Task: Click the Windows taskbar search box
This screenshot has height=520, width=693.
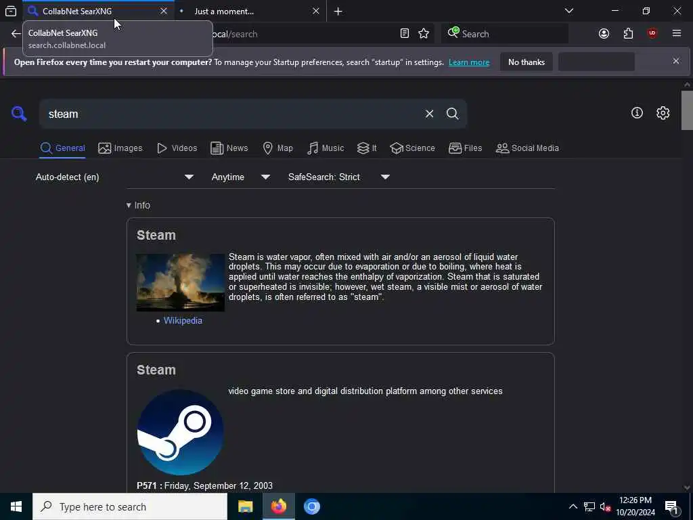Action: click(x=130, y=506)
